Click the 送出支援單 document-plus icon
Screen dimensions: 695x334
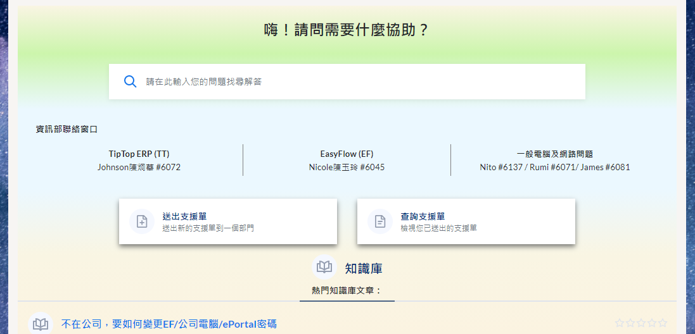tap(142, 221)
